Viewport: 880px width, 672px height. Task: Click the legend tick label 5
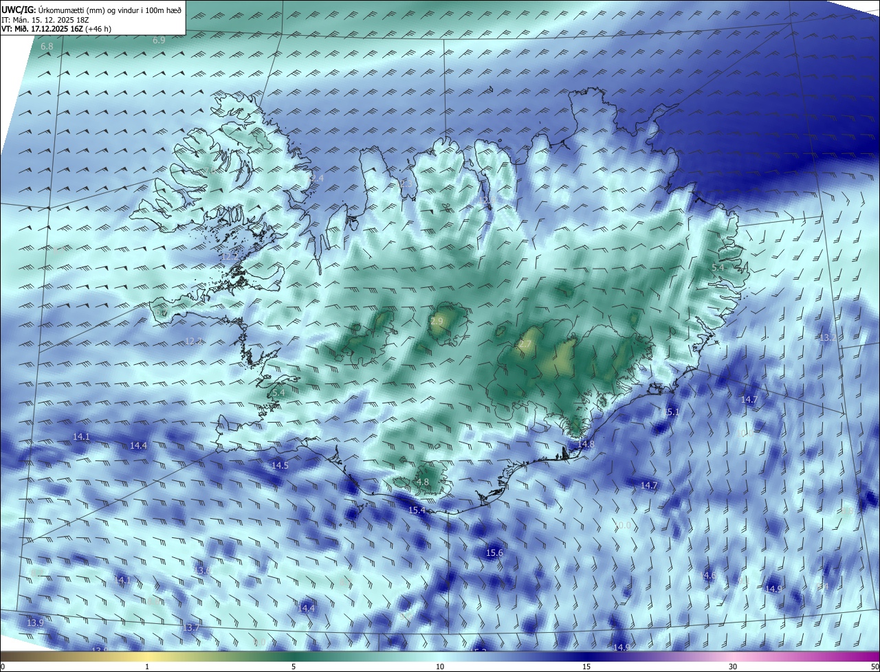(x=294, y=667)
